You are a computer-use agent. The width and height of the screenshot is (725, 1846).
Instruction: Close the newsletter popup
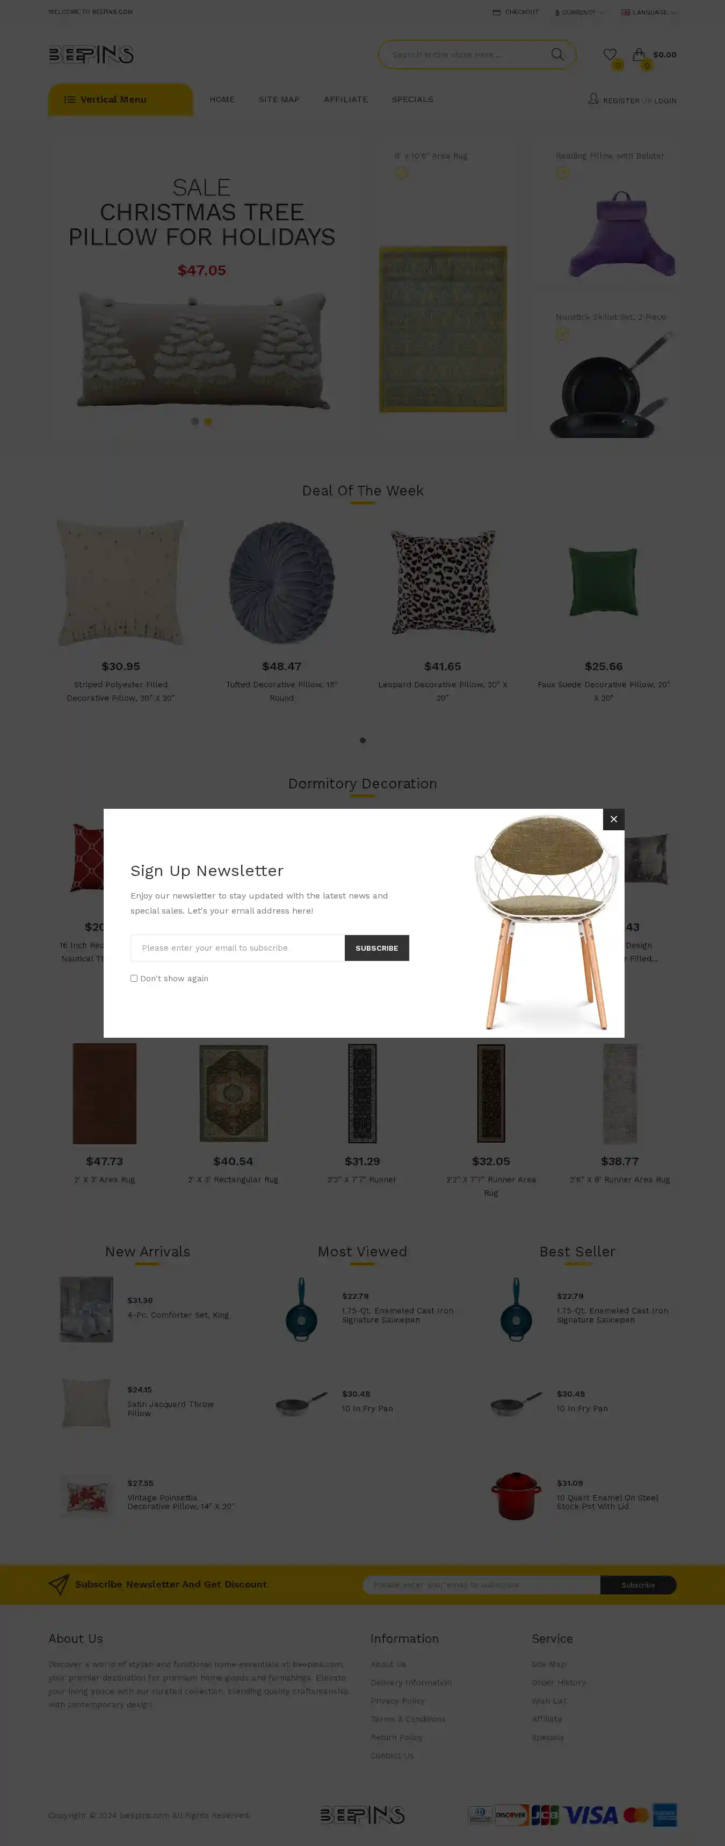613,819
